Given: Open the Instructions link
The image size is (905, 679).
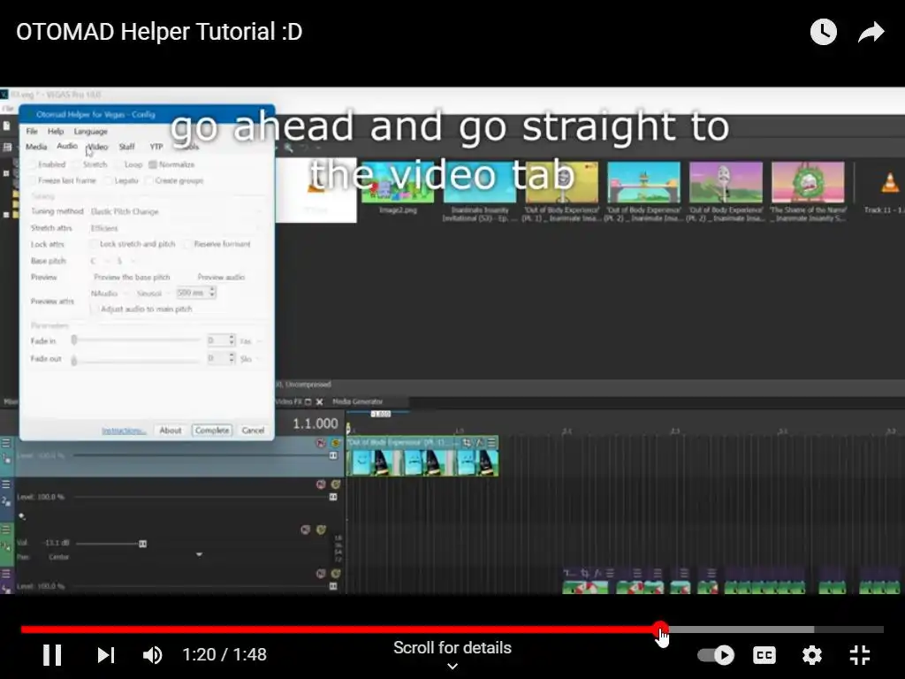Looking at the screenshot, I should [x=124, y=431].
